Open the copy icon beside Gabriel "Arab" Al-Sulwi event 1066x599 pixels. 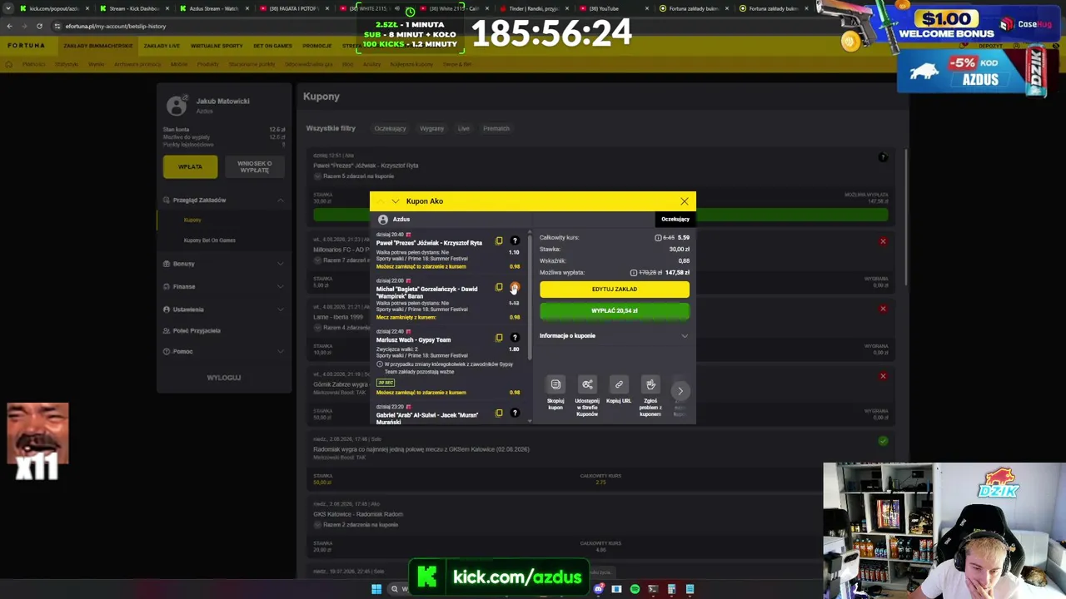(x=499, y=413)
